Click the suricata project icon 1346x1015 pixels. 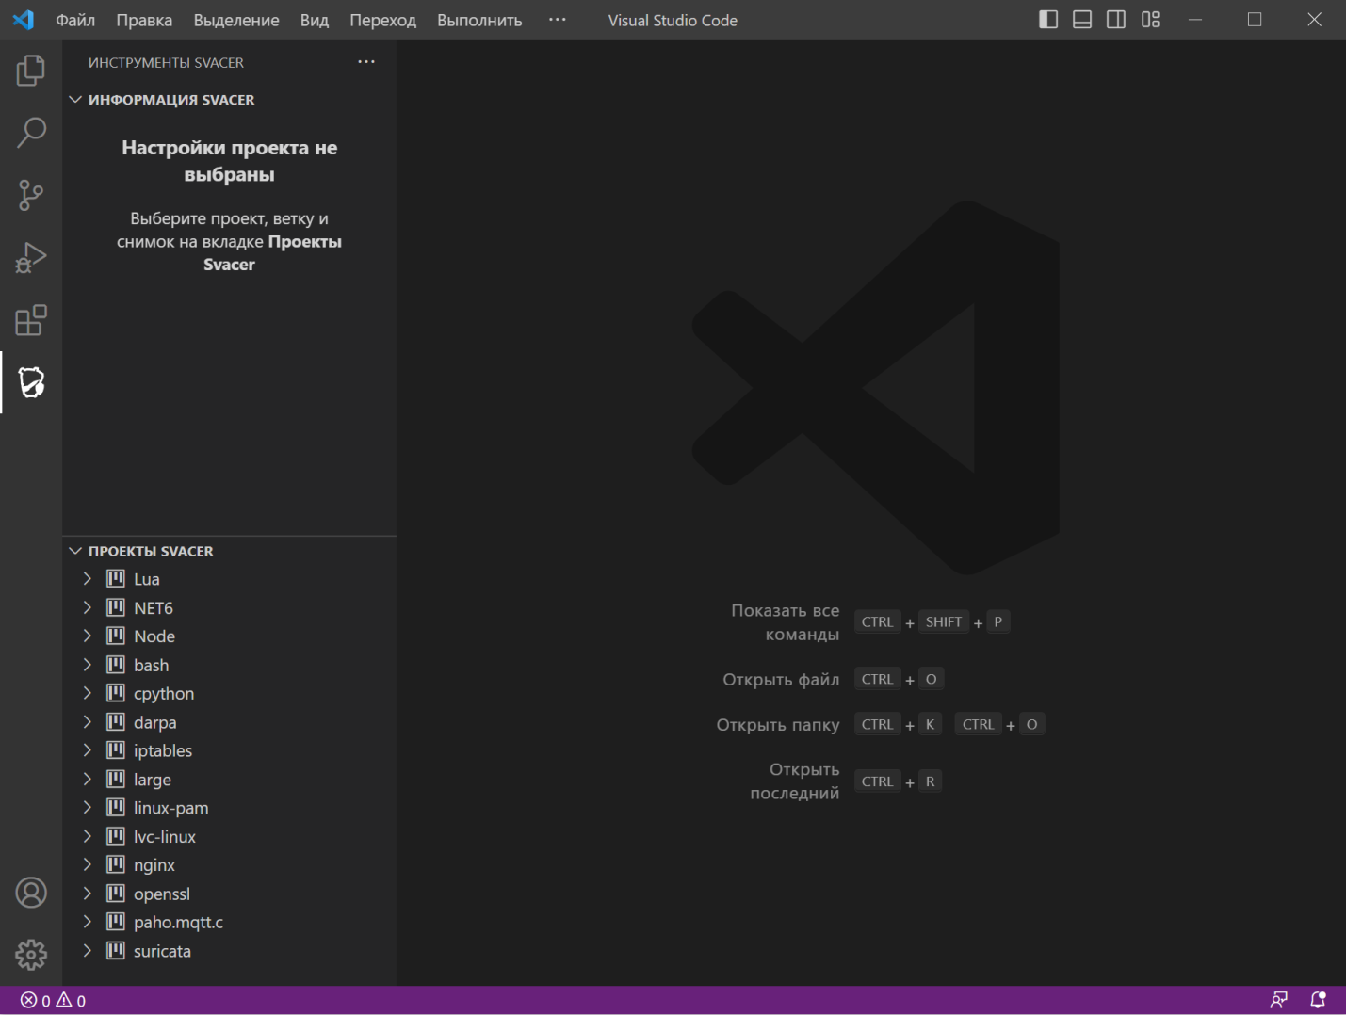pos(116,950)
